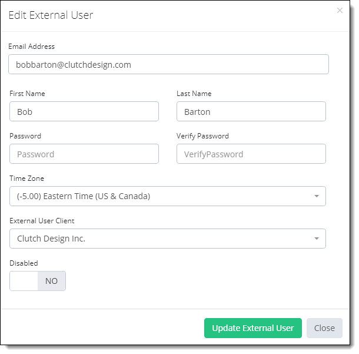Screen dimensions: 359x354
Task: Click the gray Close button
Action: pos(324,328)
